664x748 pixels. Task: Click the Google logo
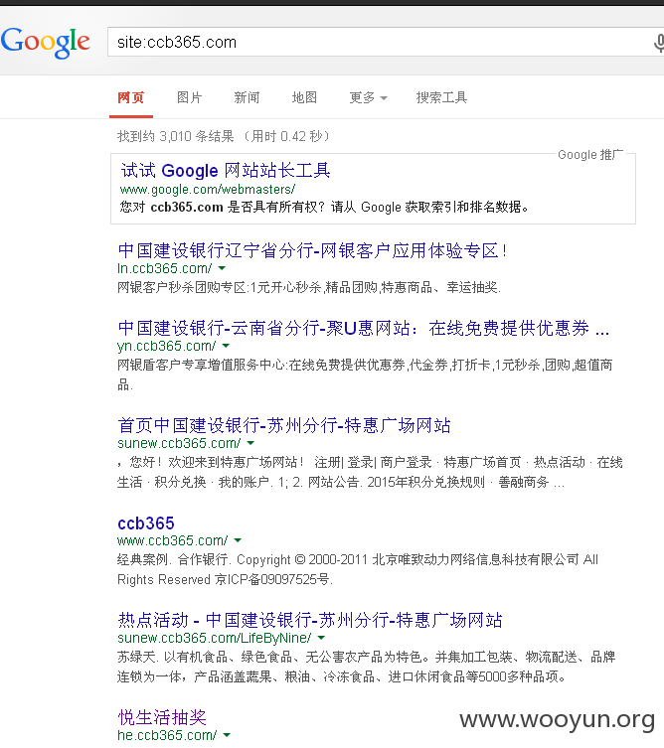(46, 43)
